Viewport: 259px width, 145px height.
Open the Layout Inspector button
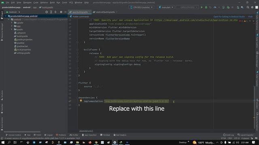pos(246,135)
